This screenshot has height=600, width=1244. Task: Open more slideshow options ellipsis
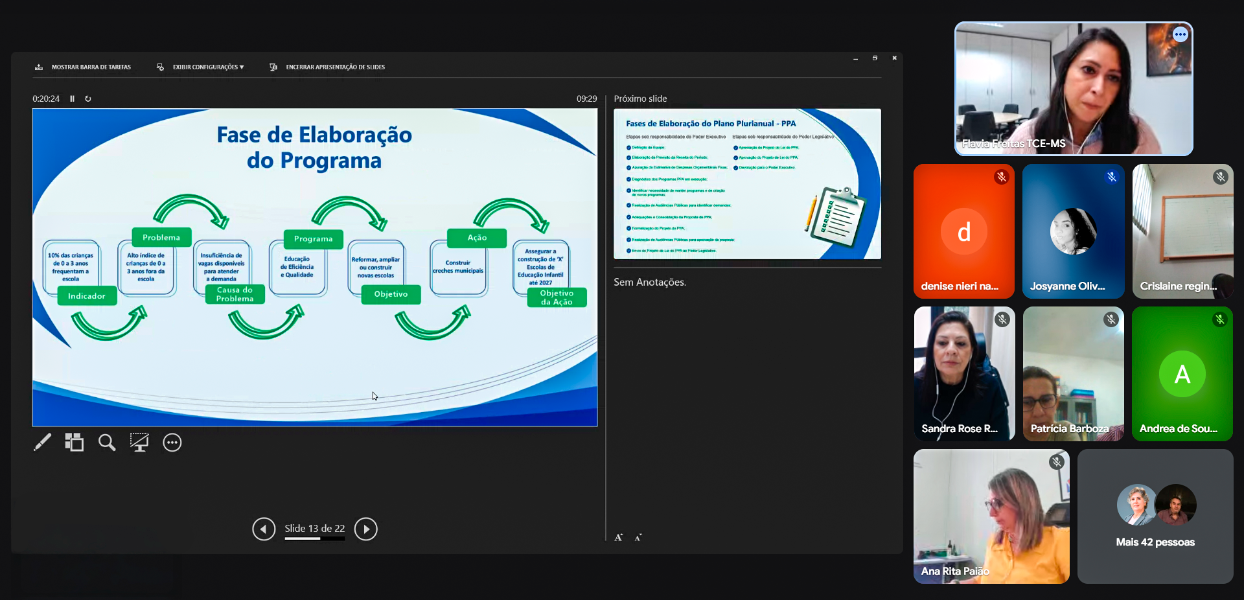172,443
